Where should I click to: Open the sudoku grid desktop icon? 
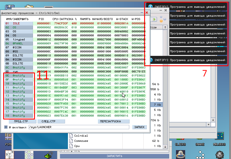9,155
